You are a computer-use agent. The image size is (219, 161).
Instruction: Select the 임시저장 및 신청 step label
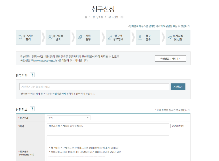[178, 38]
